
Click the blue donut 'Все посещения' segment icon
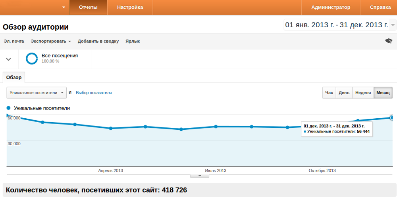32,59
